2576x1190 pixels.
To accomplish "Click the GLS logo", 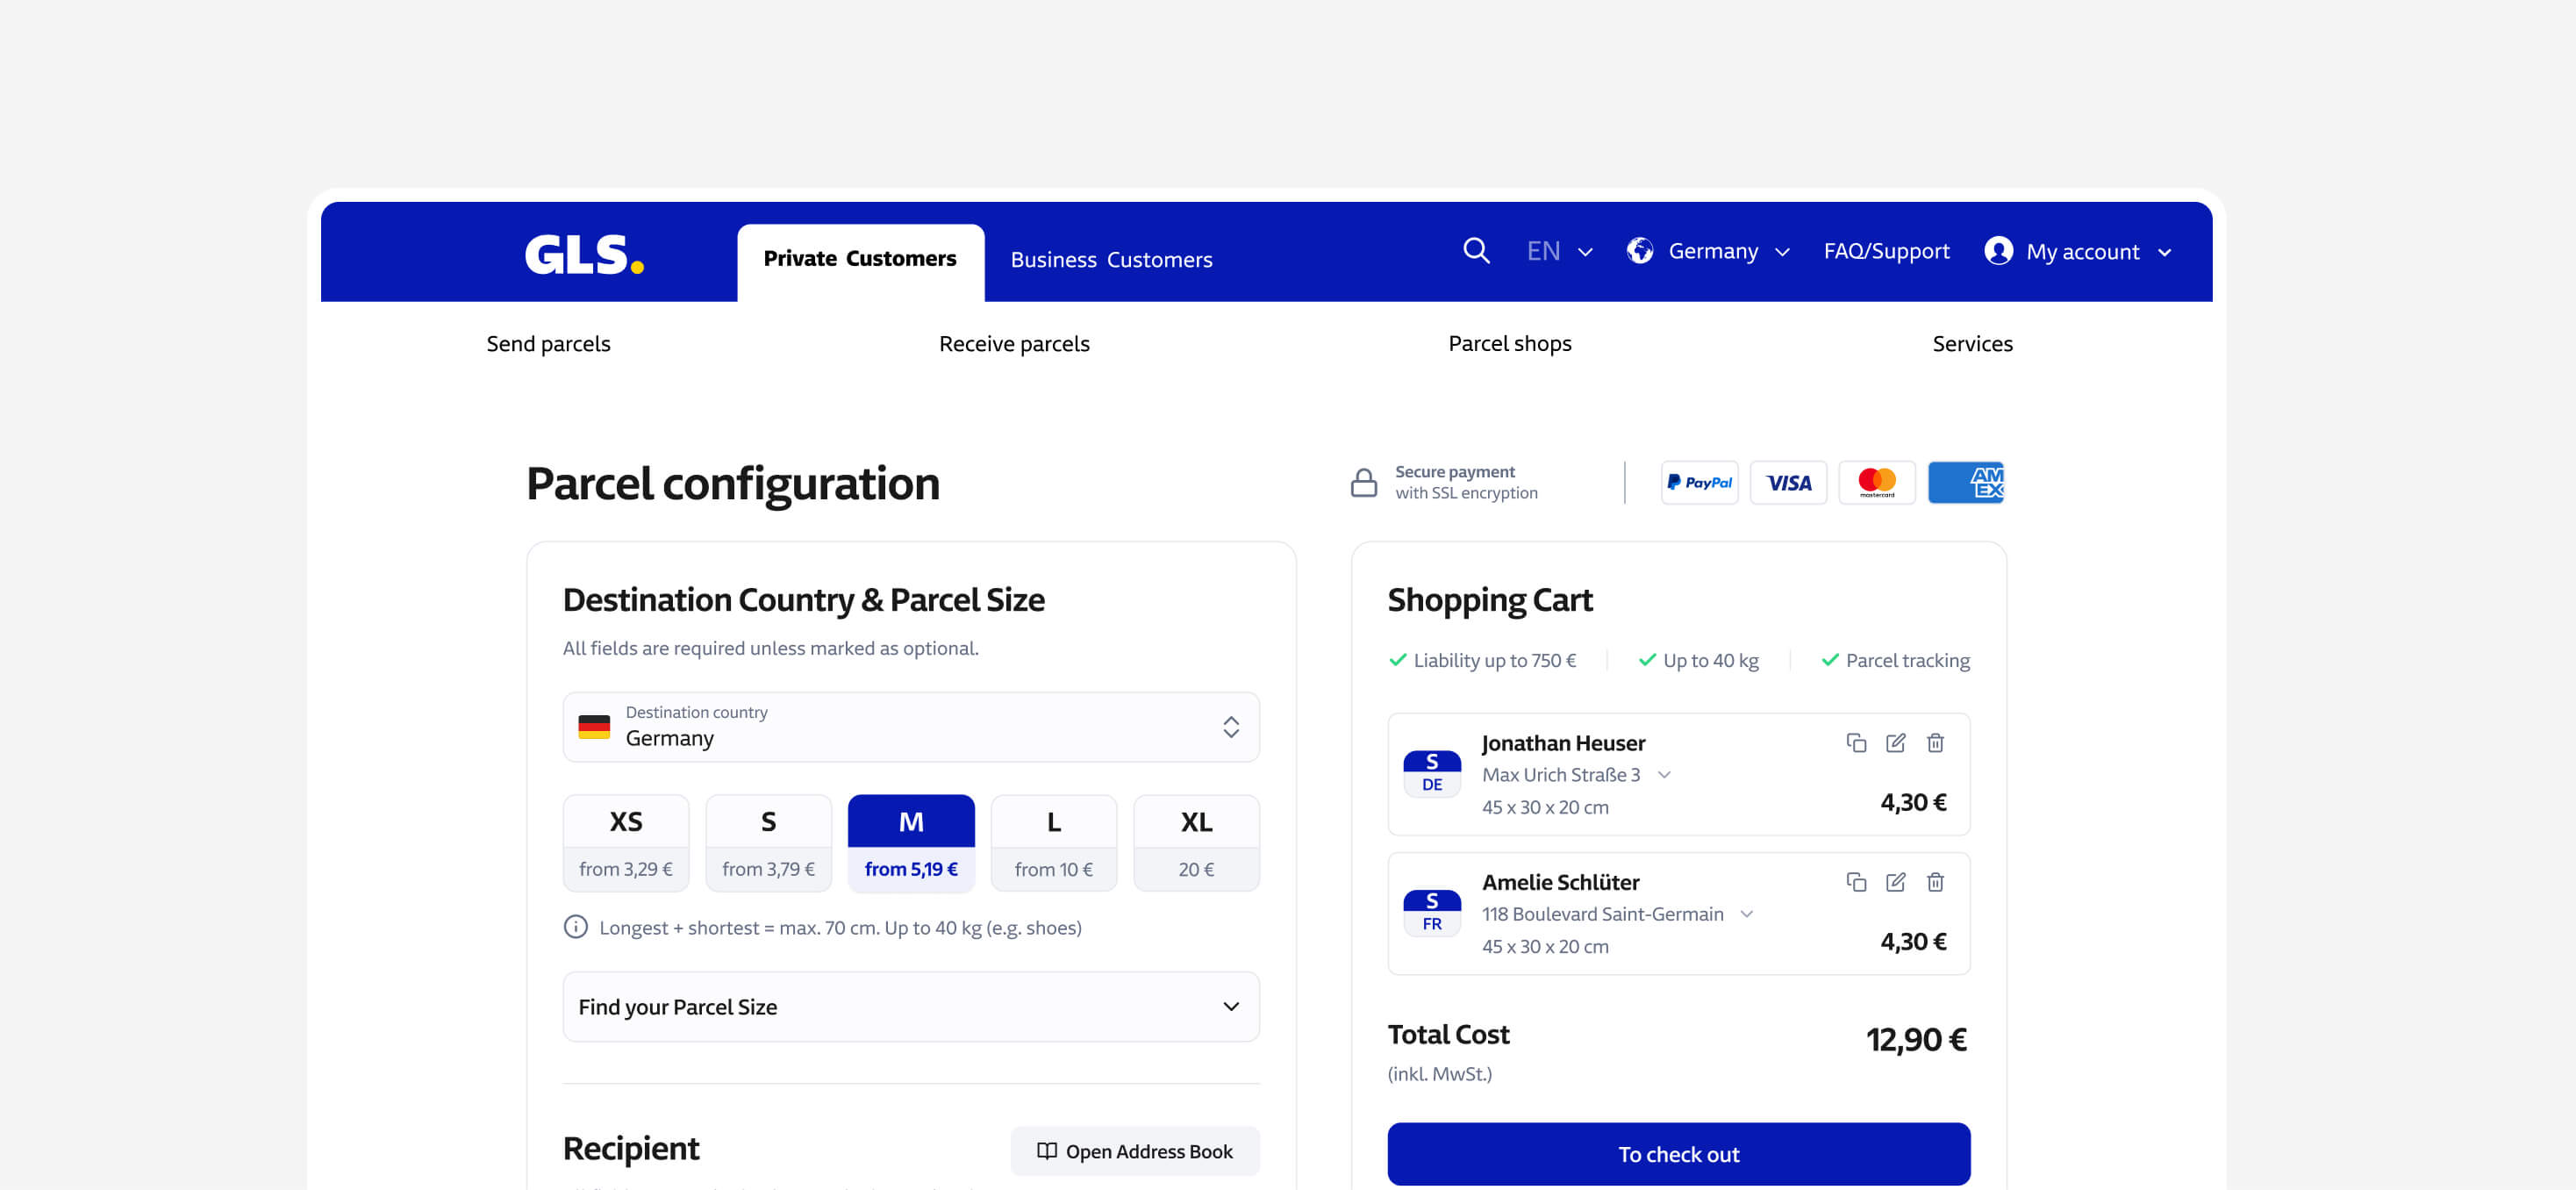I will (x=584, y=254).
